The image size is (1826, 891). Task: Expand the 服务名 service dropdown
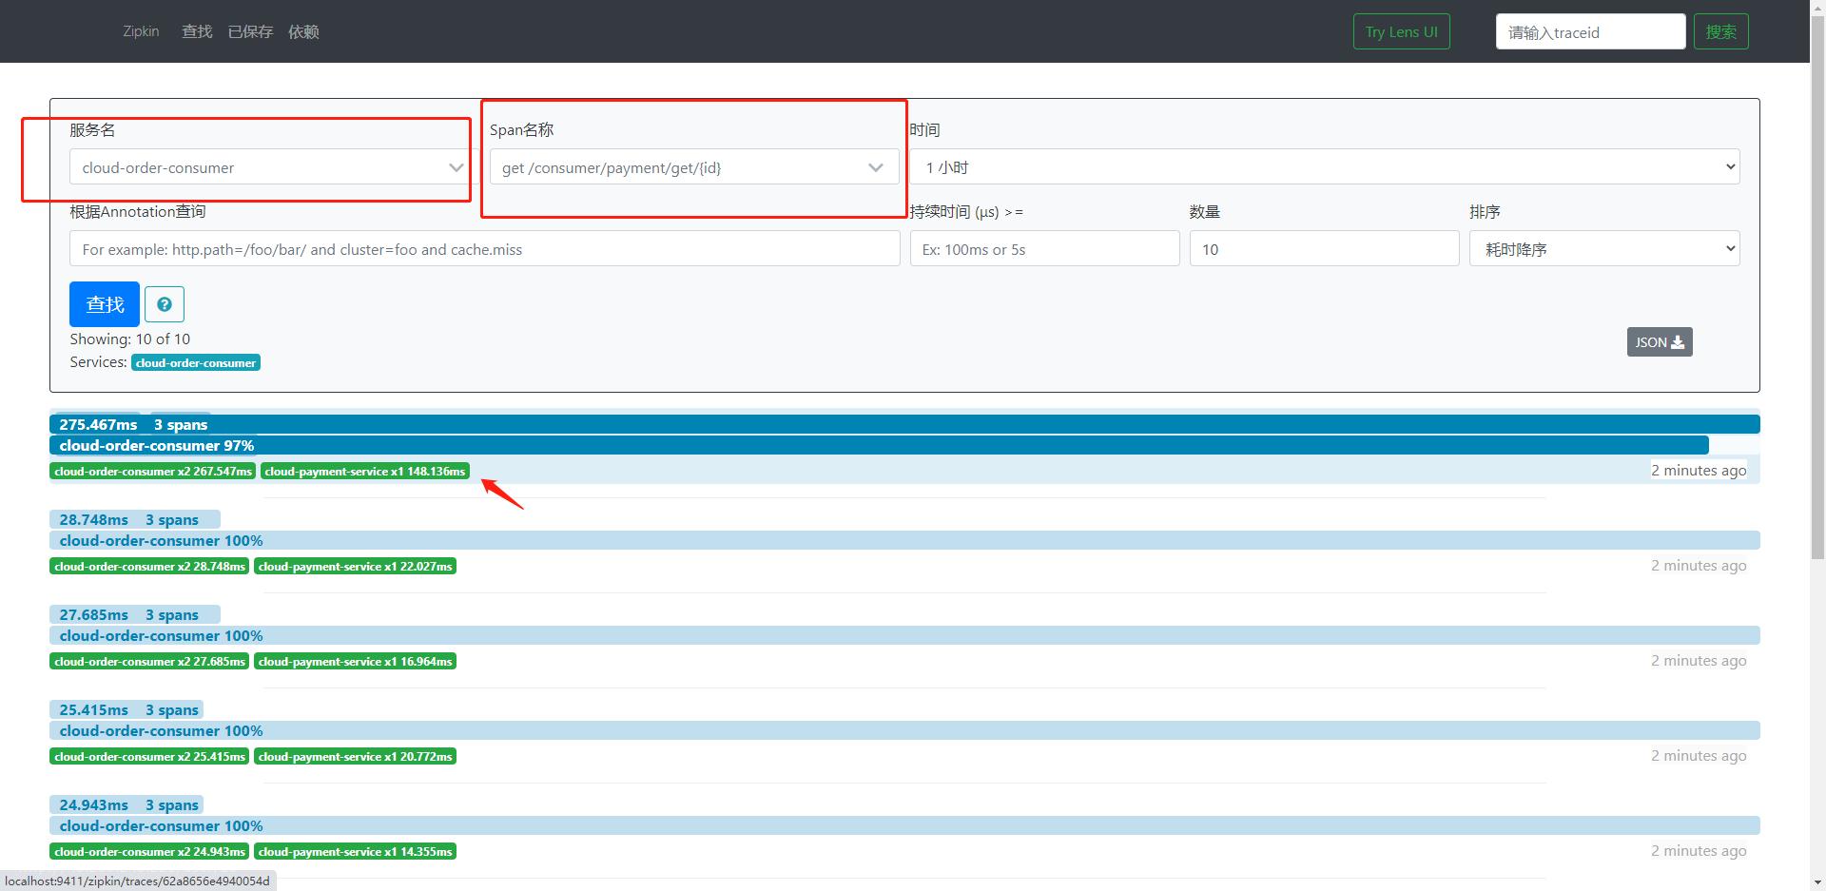pyautogui.click(x=270, y=167)
